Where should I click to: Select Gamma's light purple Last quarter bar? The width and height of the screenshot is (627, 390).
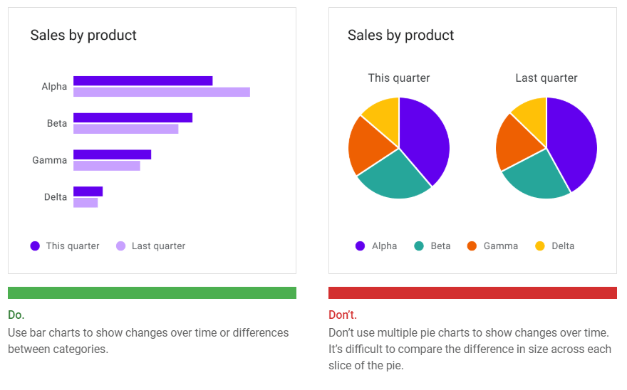click(106, 166)
